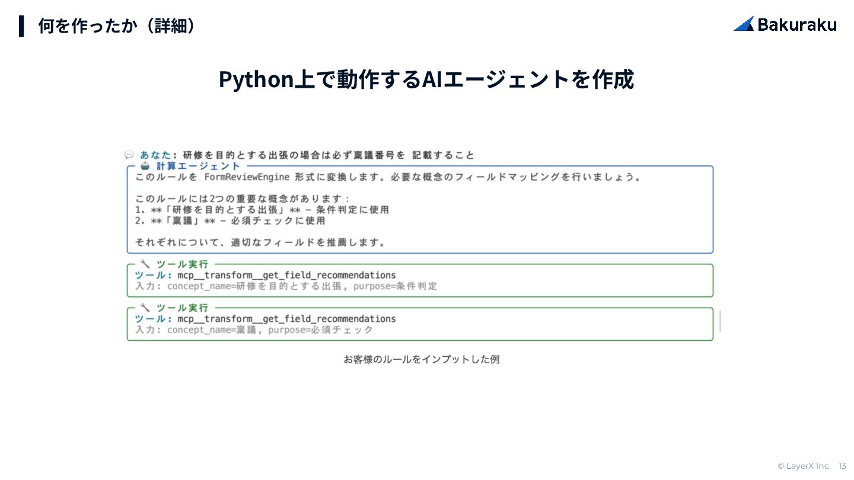
Task: Click the dark bar left of the slide title
Action: click(21, 26)
